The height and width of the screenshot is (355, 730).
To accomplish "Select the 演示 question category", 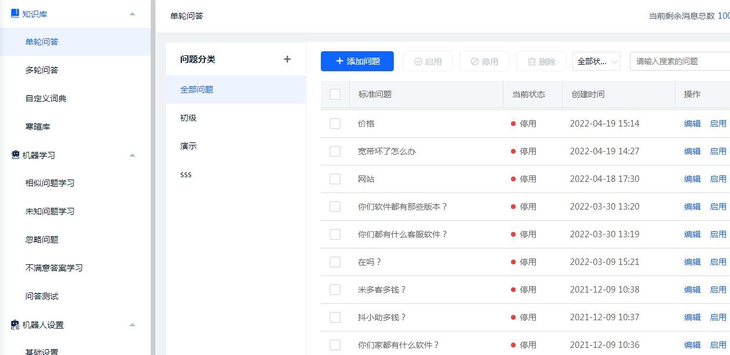I will point(188,146).
